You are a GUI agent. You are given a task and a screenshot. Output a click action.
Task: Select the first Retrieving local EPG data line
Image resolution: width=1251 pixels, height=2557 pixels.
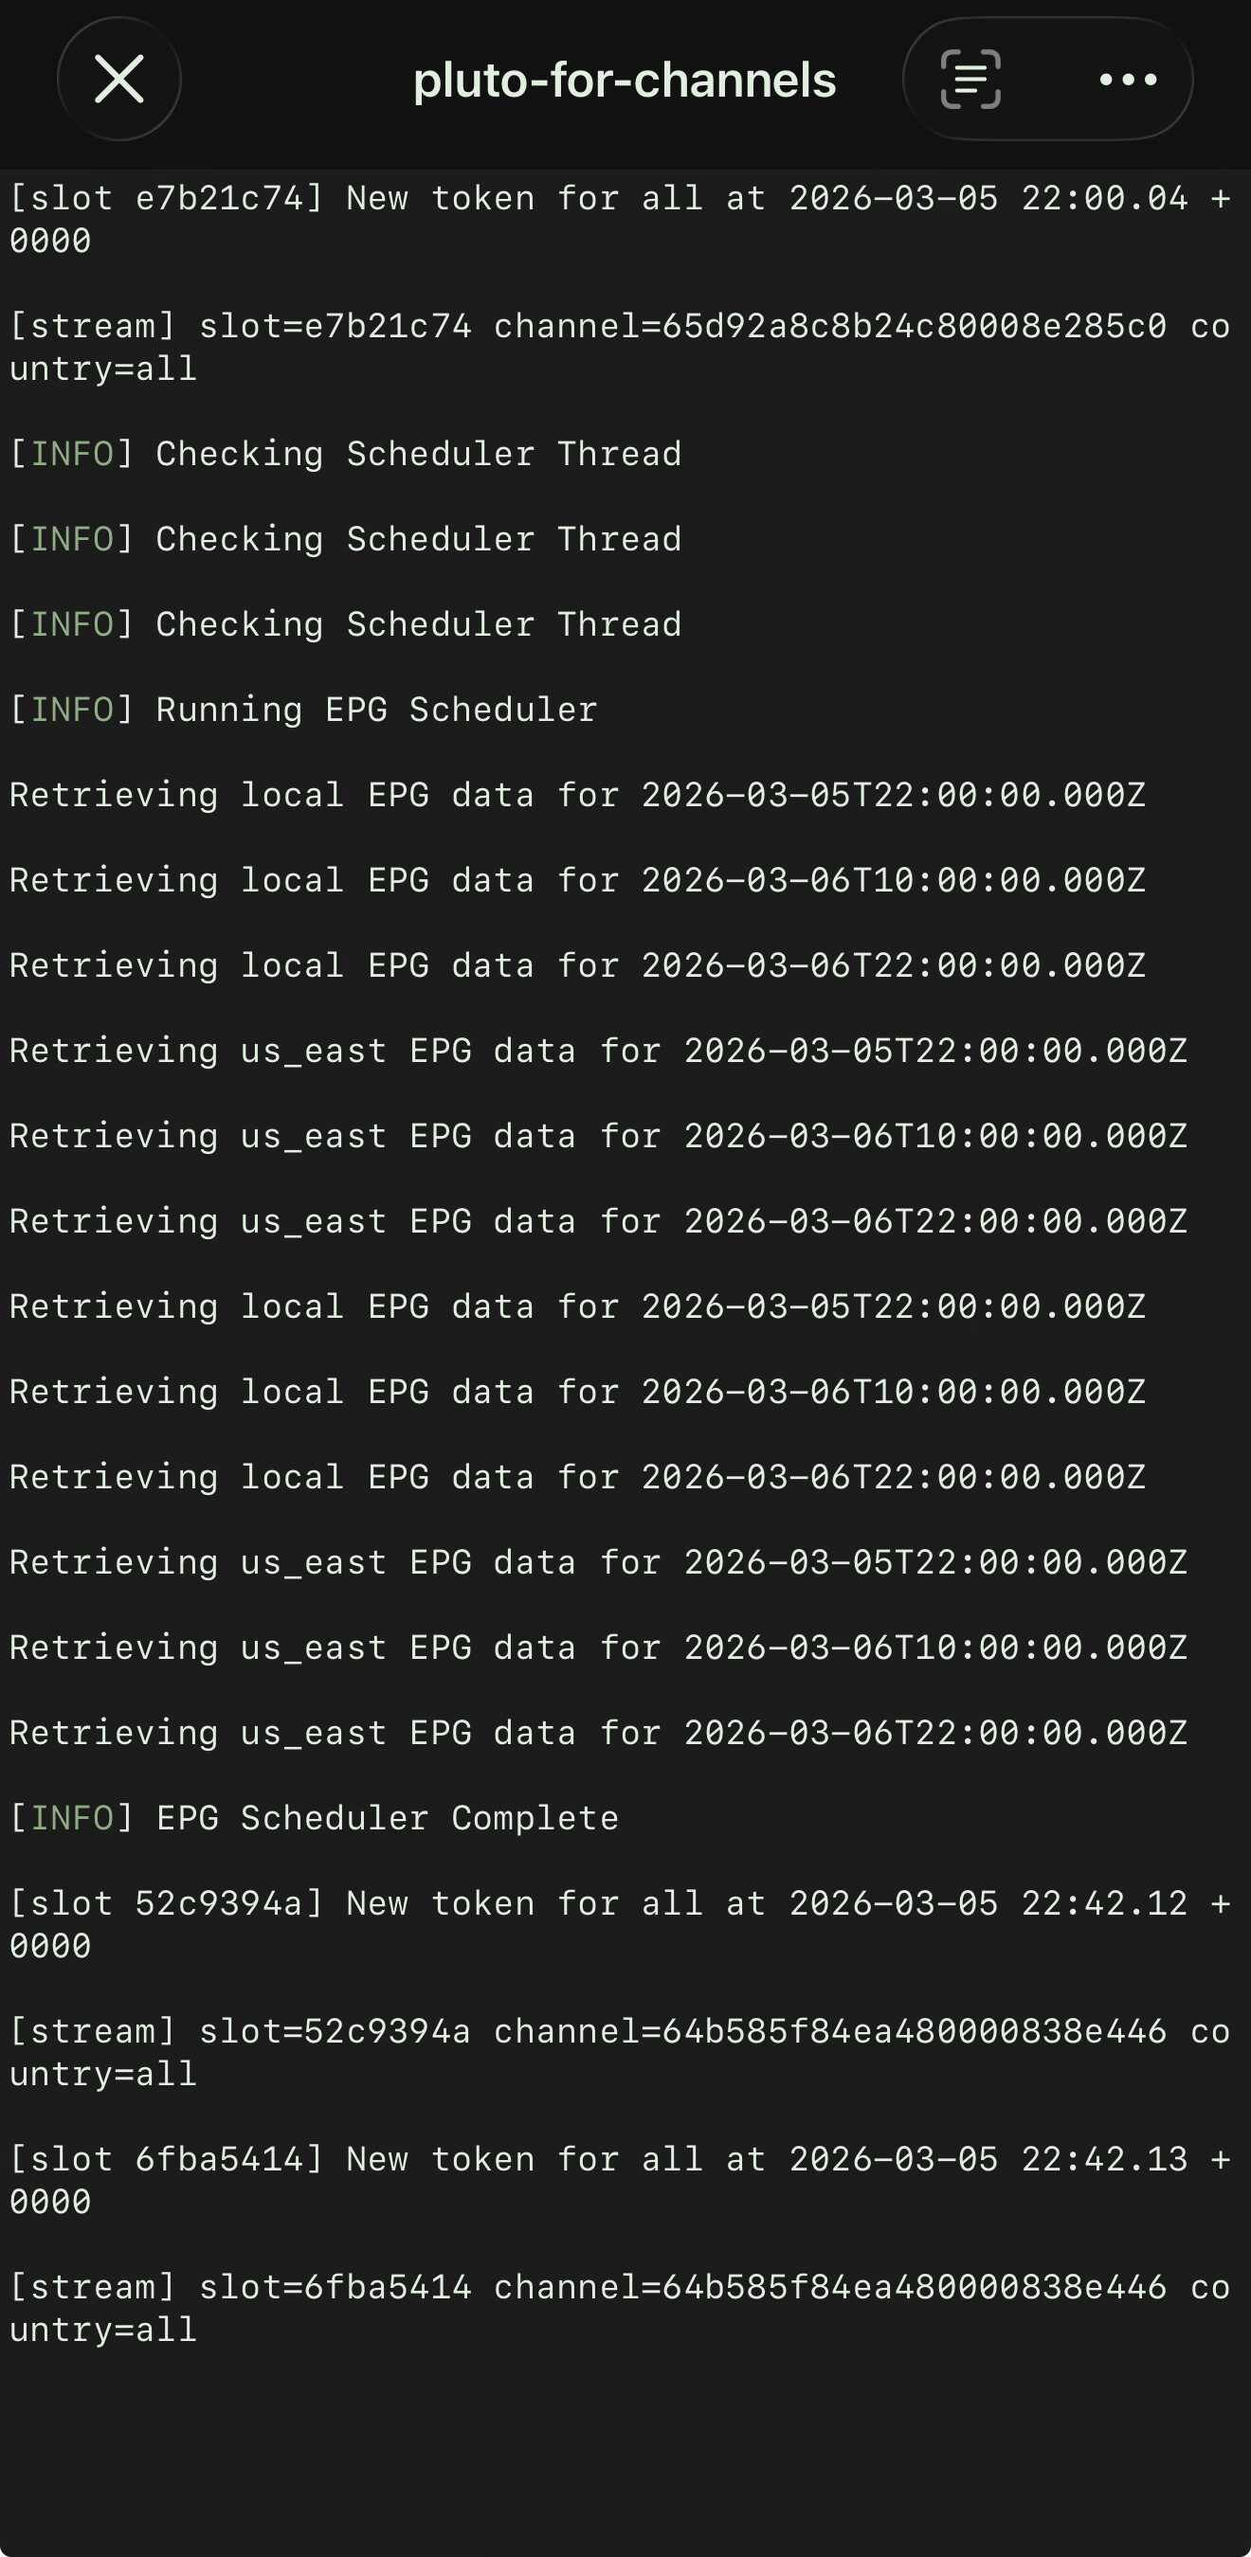click(x=577, y=796)
